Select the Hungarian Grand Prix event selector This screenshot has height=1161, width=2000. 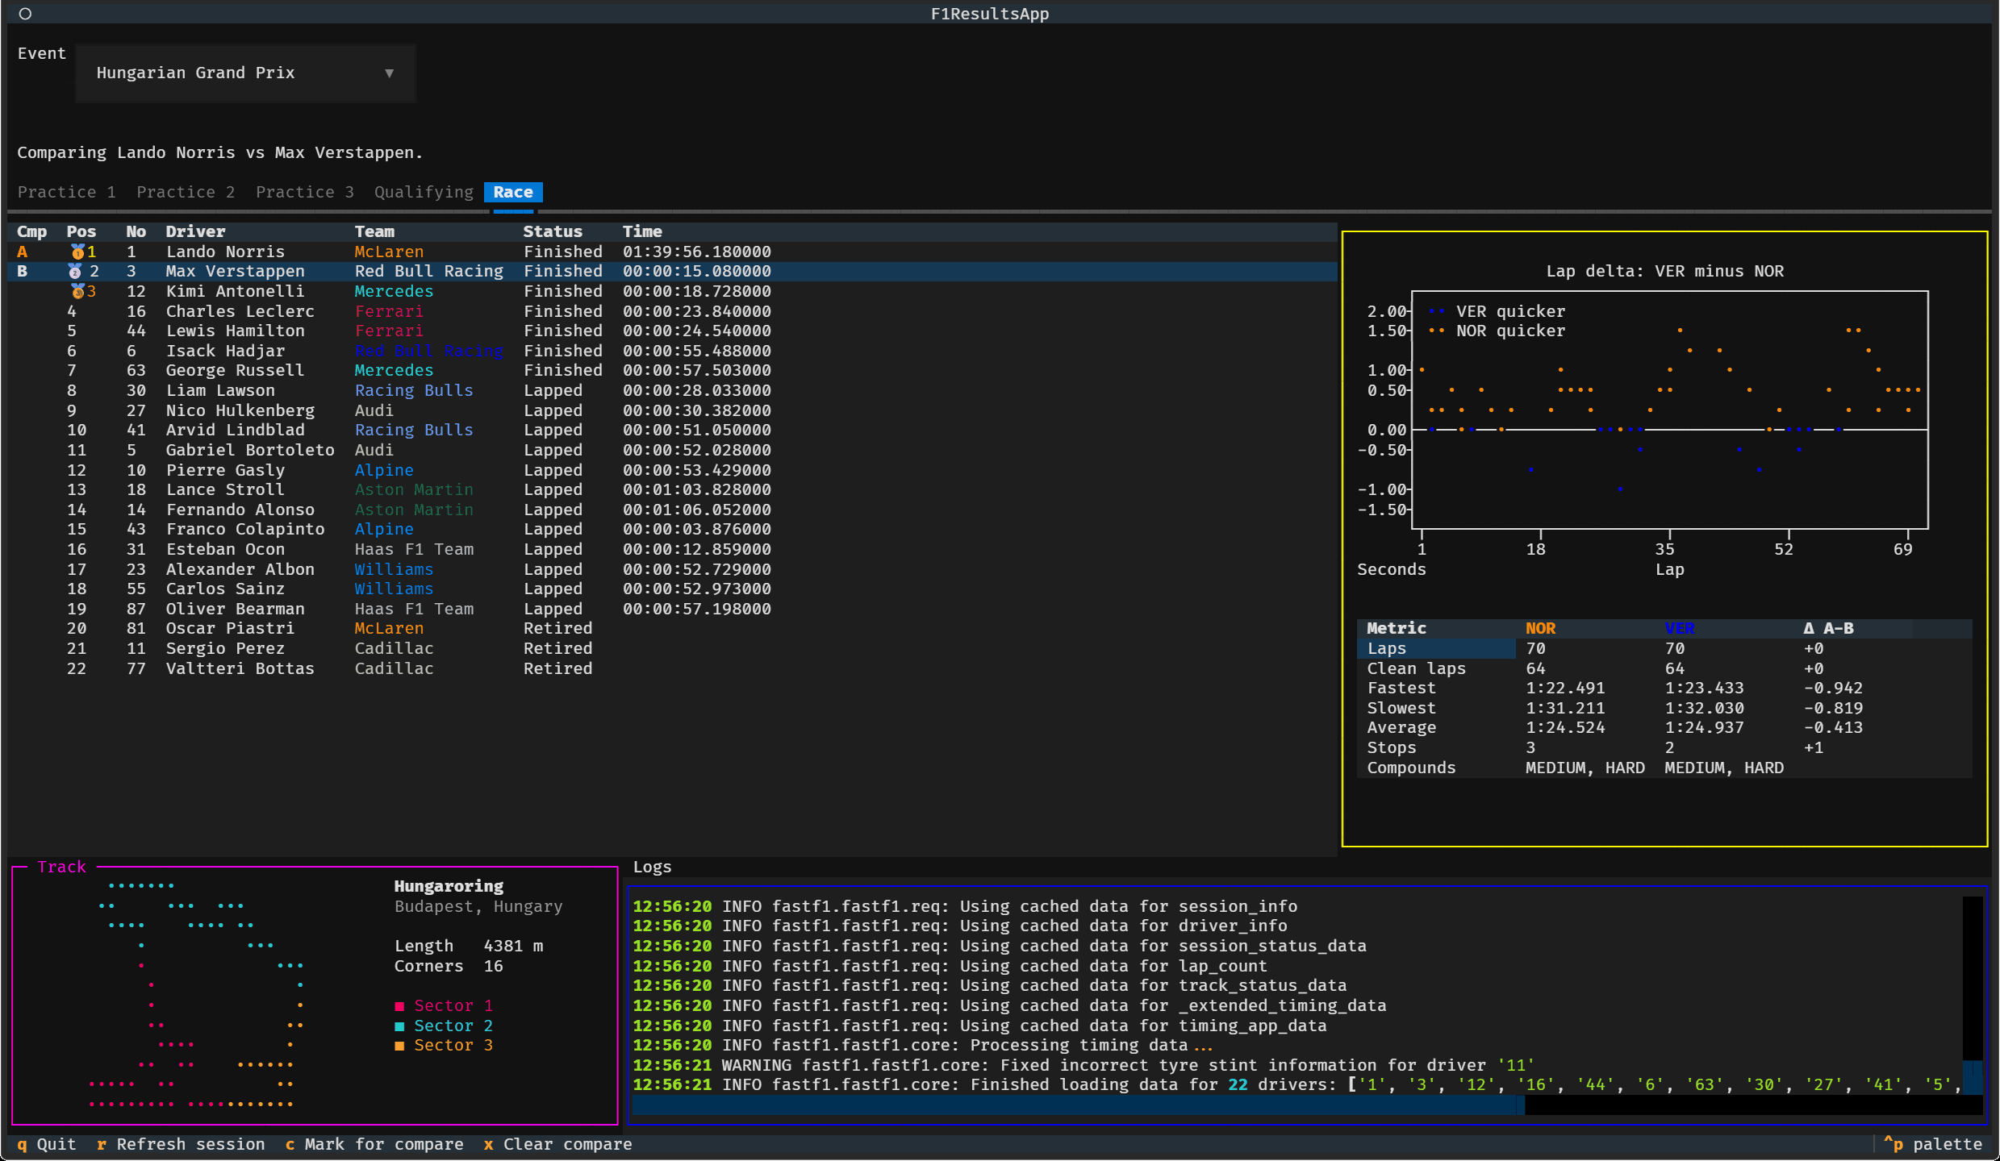[245, 73]
